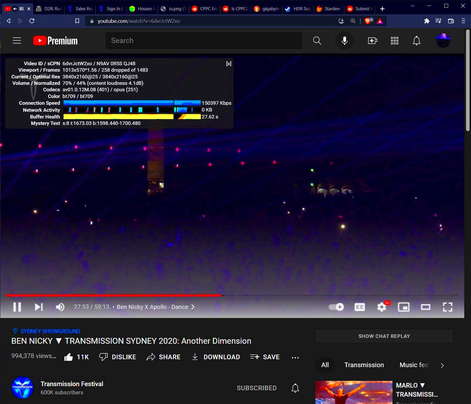Open the Brave Shields lion icon
Screen dimensions: 471x404
coord(368,21)
